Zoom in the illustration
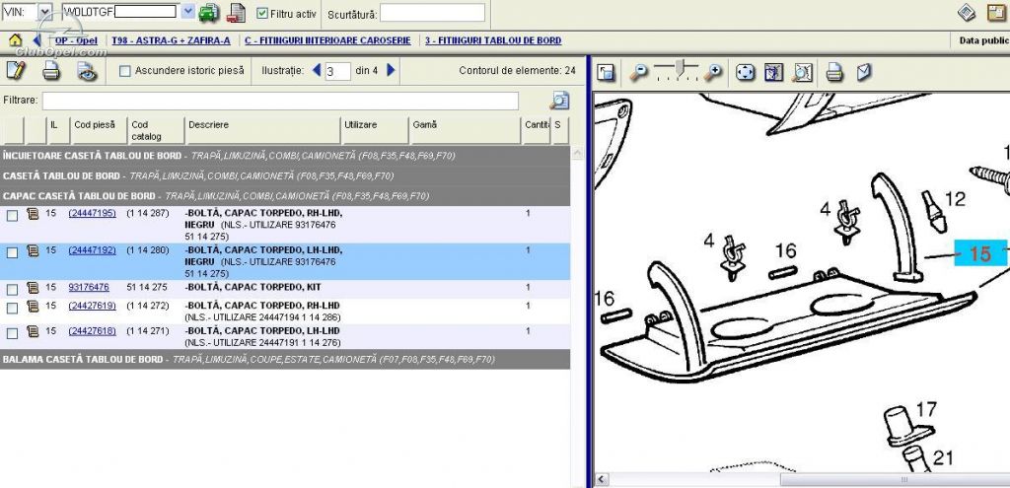1010x488 pixels. click(x=712, y=73)
